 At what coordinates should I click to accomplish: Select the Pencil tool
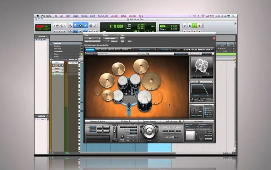pos(95,26)
